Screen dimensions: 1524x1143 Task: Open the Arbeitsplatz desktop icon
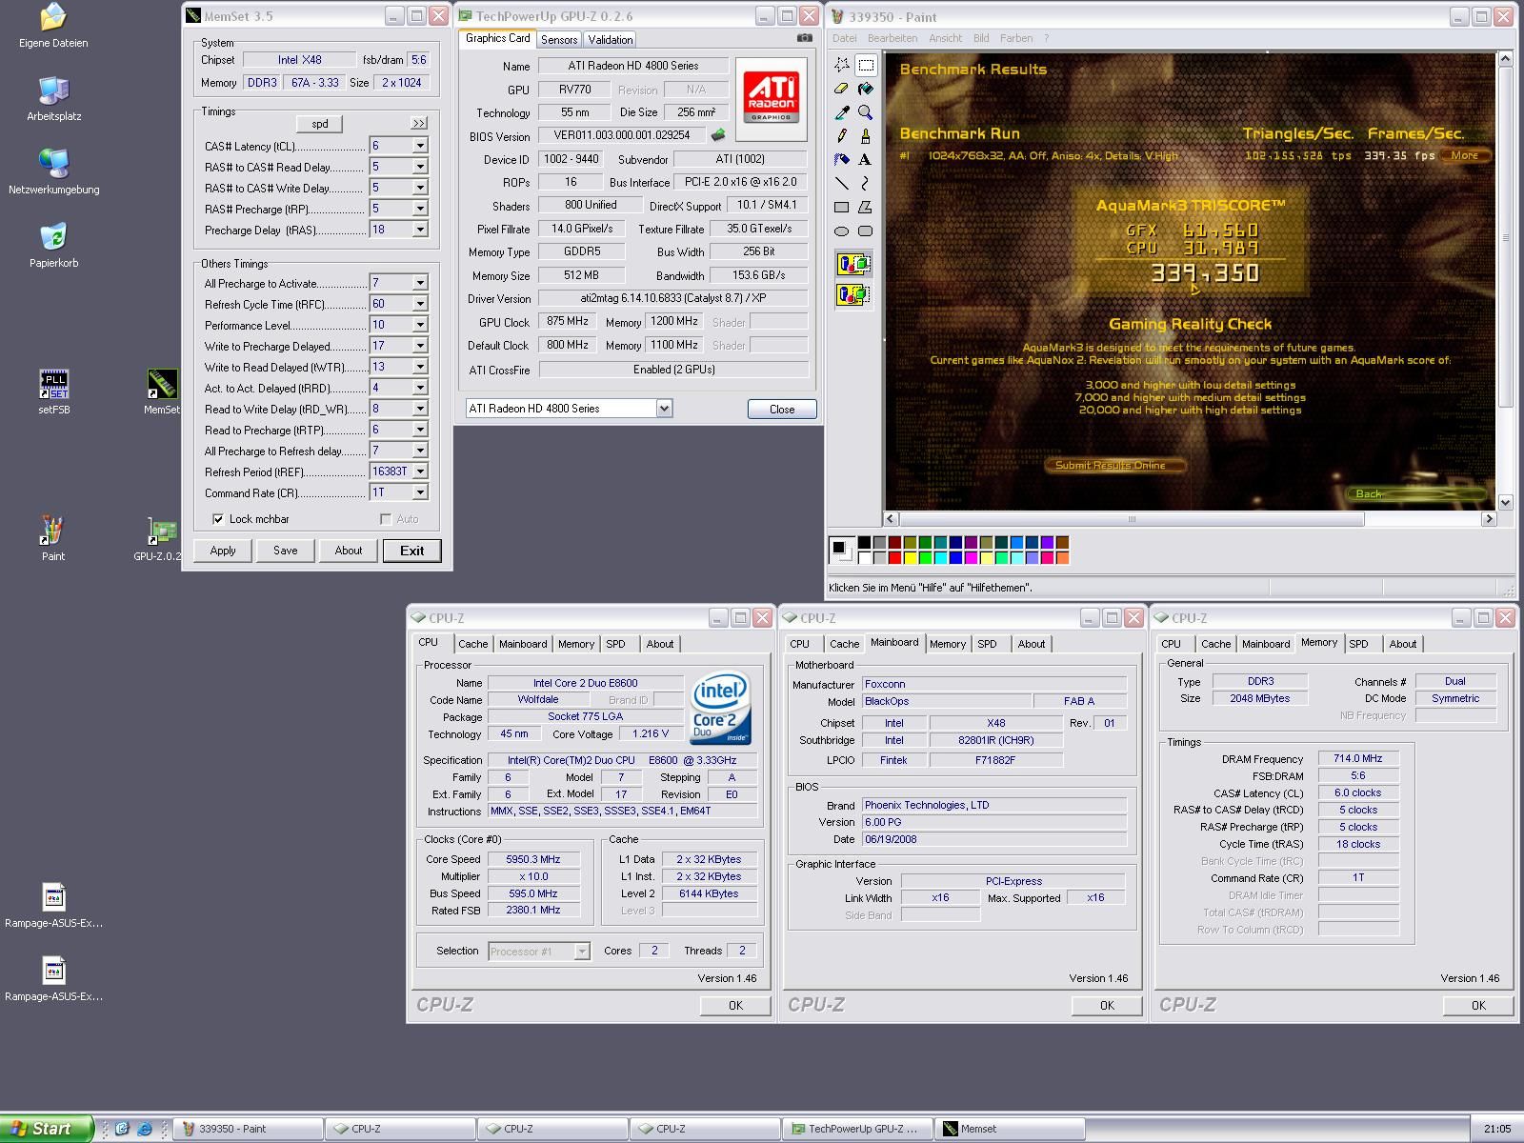click(x=53, y=98)
